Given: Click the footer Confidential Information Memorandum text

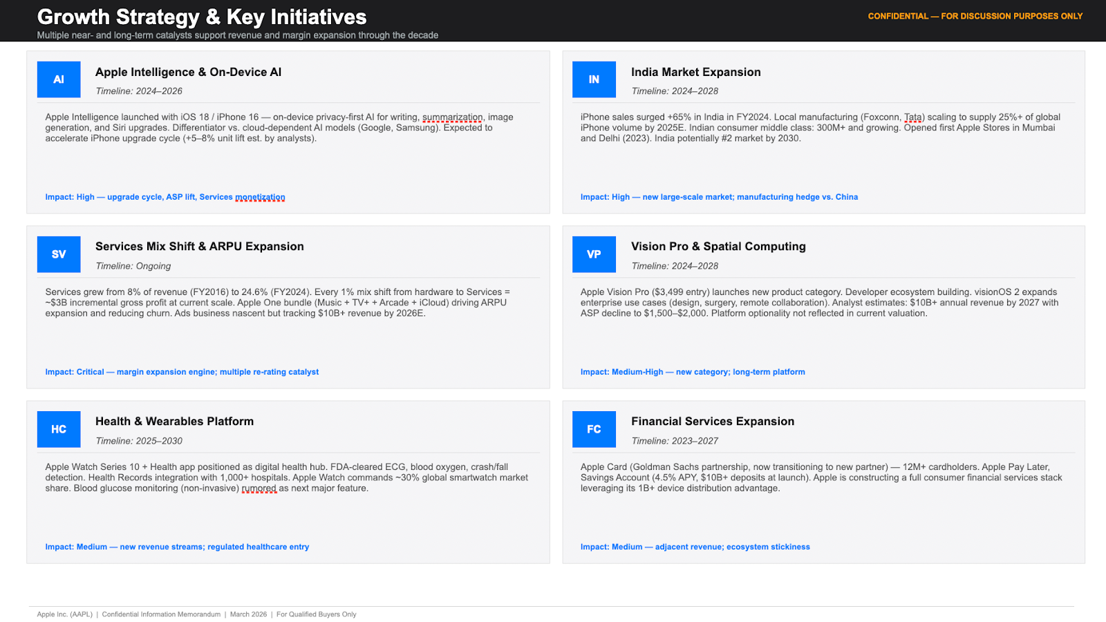Looking at the screenshot, I should (x=161, y=614).
